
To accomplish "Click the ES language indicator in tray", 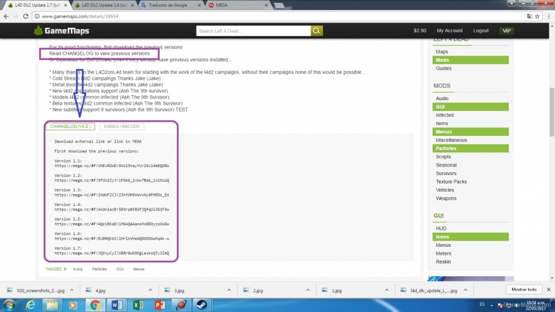I will tap(482, 305).
